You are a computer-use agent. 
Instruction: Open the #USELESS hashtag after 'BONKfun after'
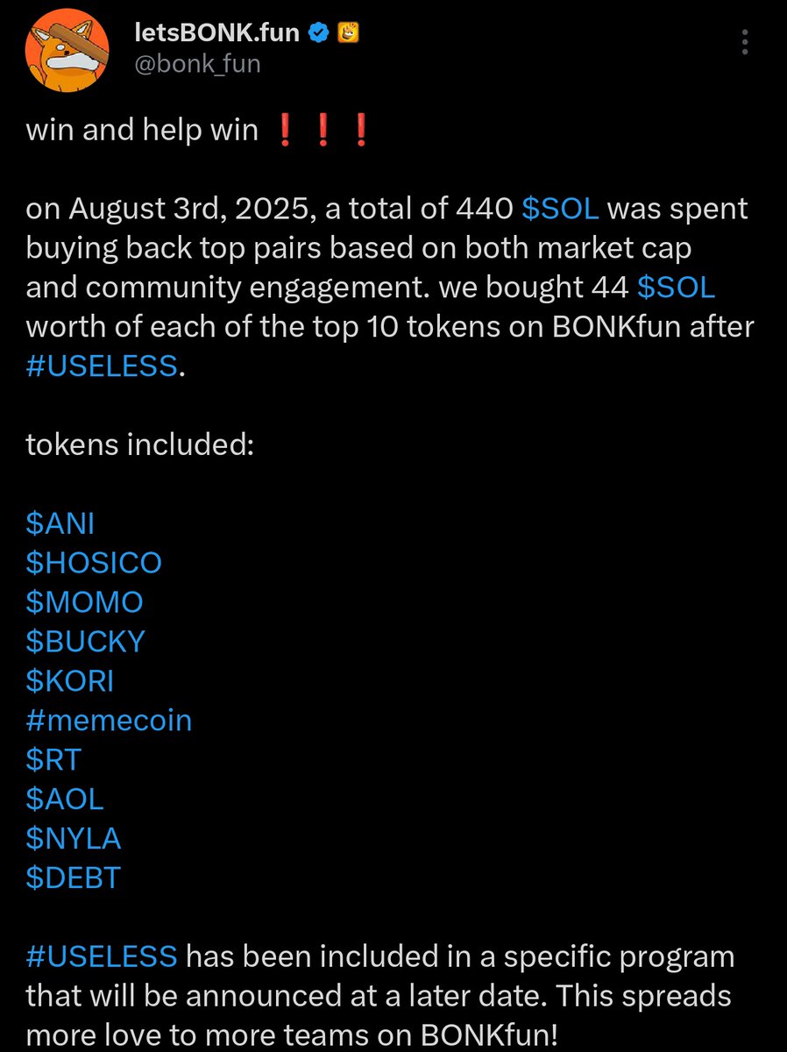pyautogui.click(x=102, y=365)
